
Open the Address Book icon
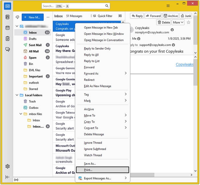[x=7, y=17]
